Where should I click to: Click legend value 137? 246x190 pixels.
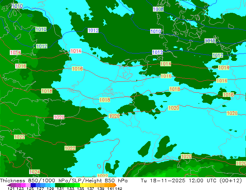click(90, 188)
